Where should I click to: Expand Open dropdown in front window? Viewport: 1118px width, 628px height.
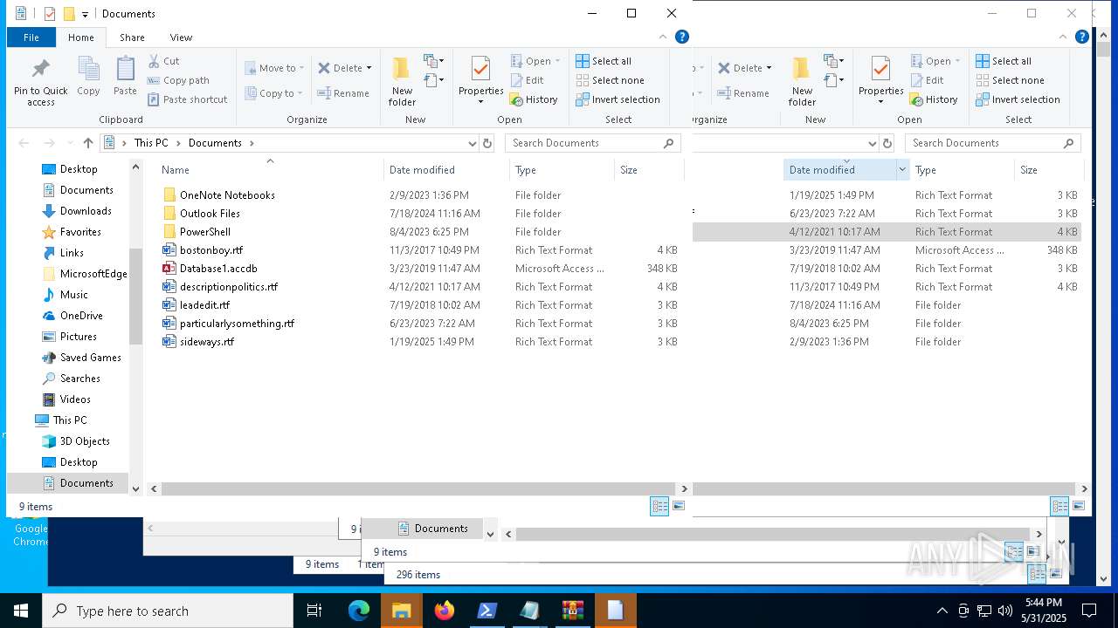click(x=557, y=61)
